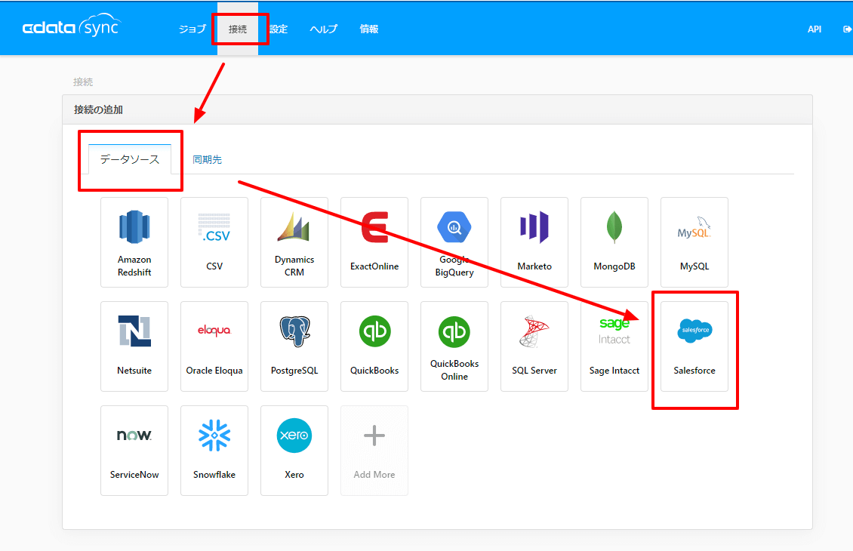Open the 情報 menu

[x=369, y=29]
